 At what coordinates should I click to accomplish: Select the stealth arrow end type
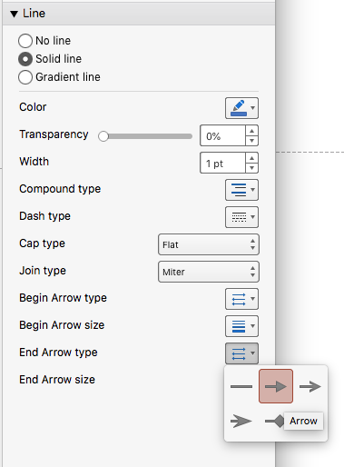[241, 421]
